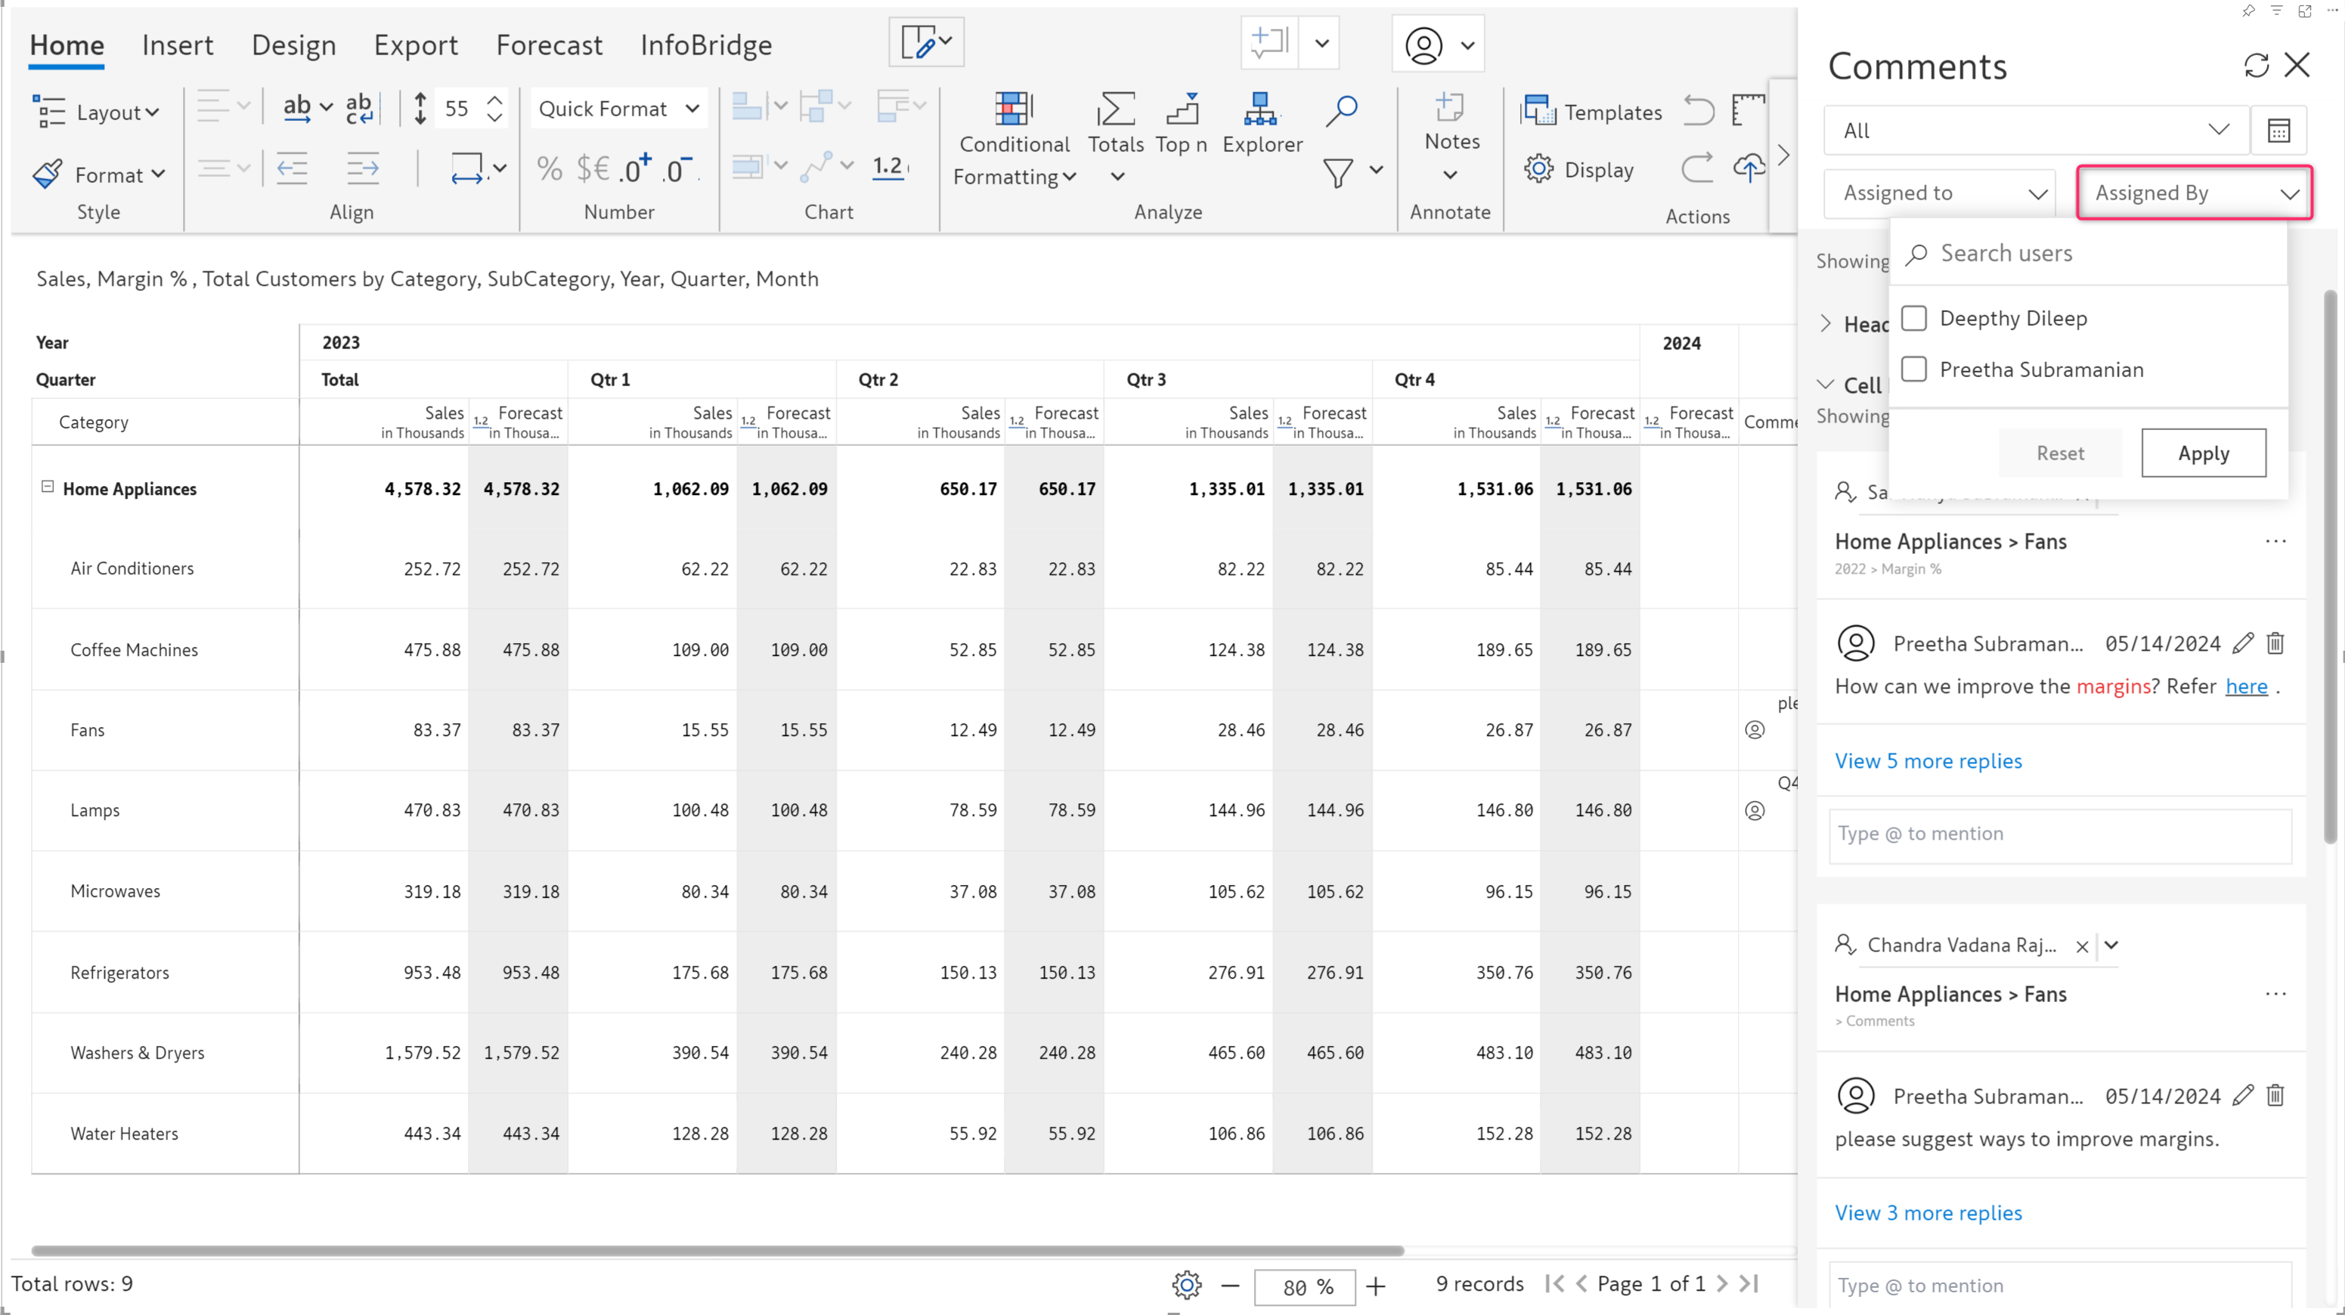This screenshot has width=2345, height=1315.
Task: Open the Explorer hierarchy tool
Action: [1261, 123]
